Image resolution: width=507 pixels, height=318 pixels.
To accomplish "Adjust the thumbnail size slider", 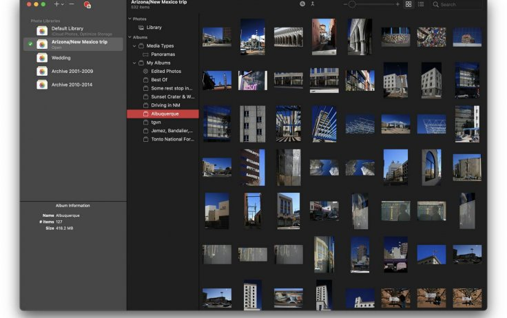I will [352, 4].
